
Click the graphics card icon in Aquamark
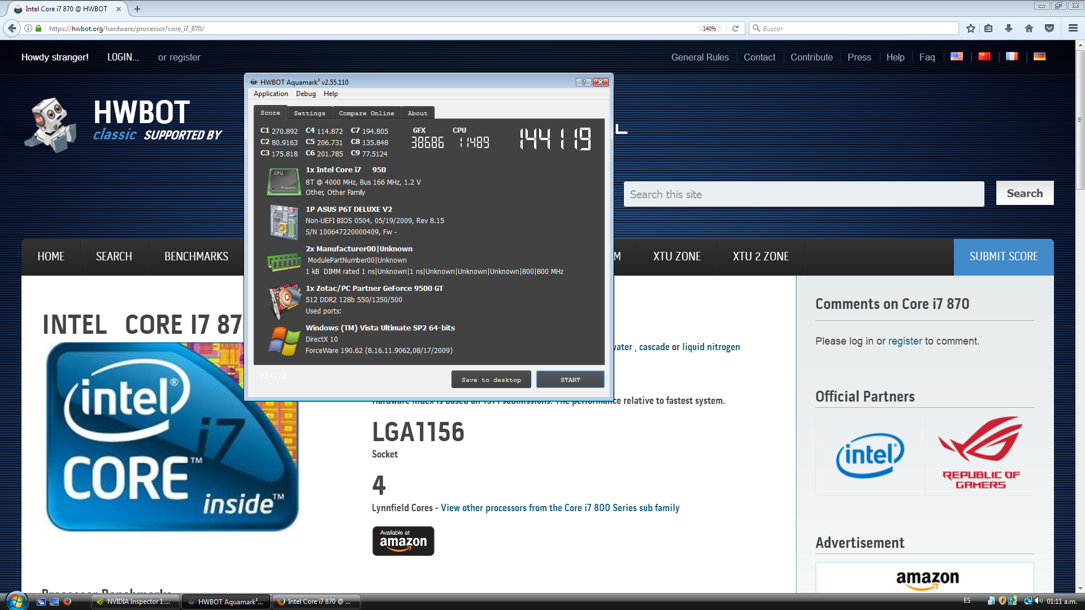(x=284, y=300)
